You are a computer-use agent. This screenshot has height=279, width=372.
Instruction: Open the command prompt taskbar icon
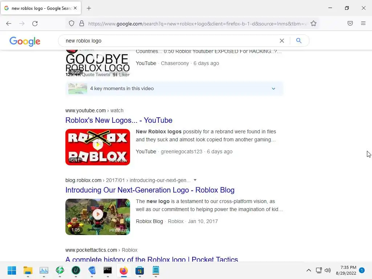(x=108, y=270)
